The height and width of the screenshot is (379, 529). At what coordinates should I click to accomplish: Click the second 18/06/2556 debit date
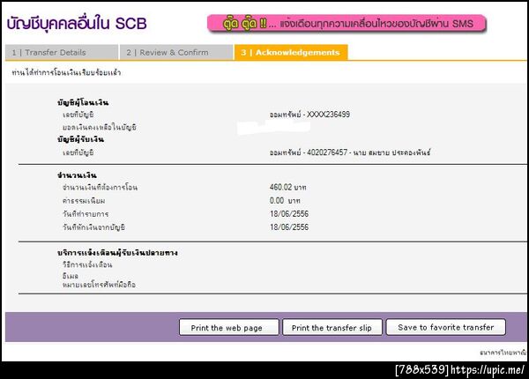coord(289,227)
